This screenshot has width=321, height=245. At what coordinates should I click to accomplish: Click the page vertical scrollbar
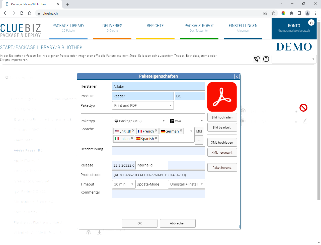[x=319, y=111]
